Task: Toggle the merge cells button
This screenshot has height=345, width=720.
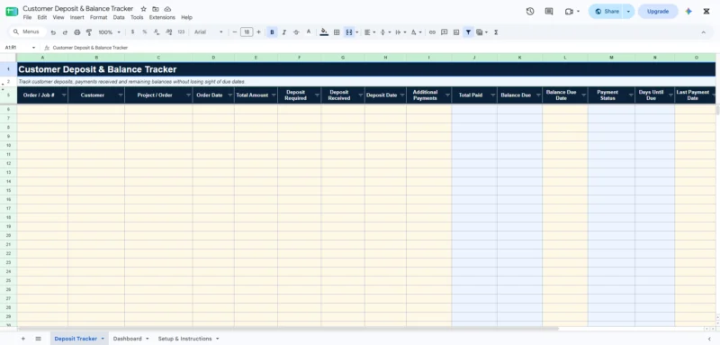Action: [349, 32]
